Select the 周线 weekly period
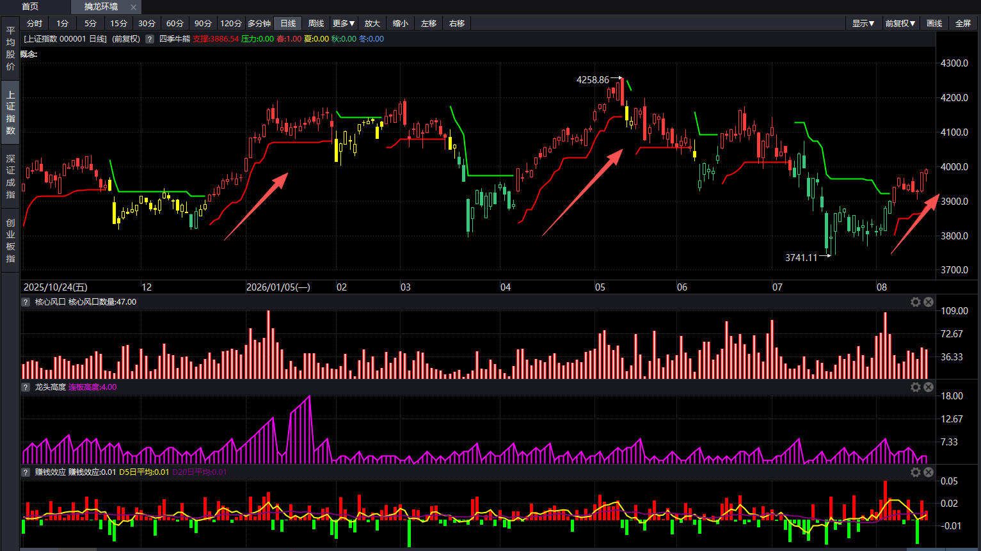Screen dimensions: 981x551 point(316,23)
